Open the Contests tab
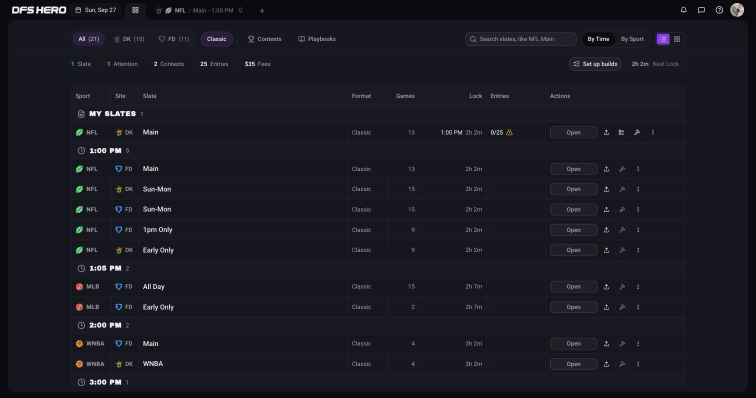Screen dimensions: 756x398 265,39
